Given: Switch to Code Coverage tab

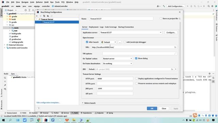Looking at the screenshot, I should [x=111, y=27].
